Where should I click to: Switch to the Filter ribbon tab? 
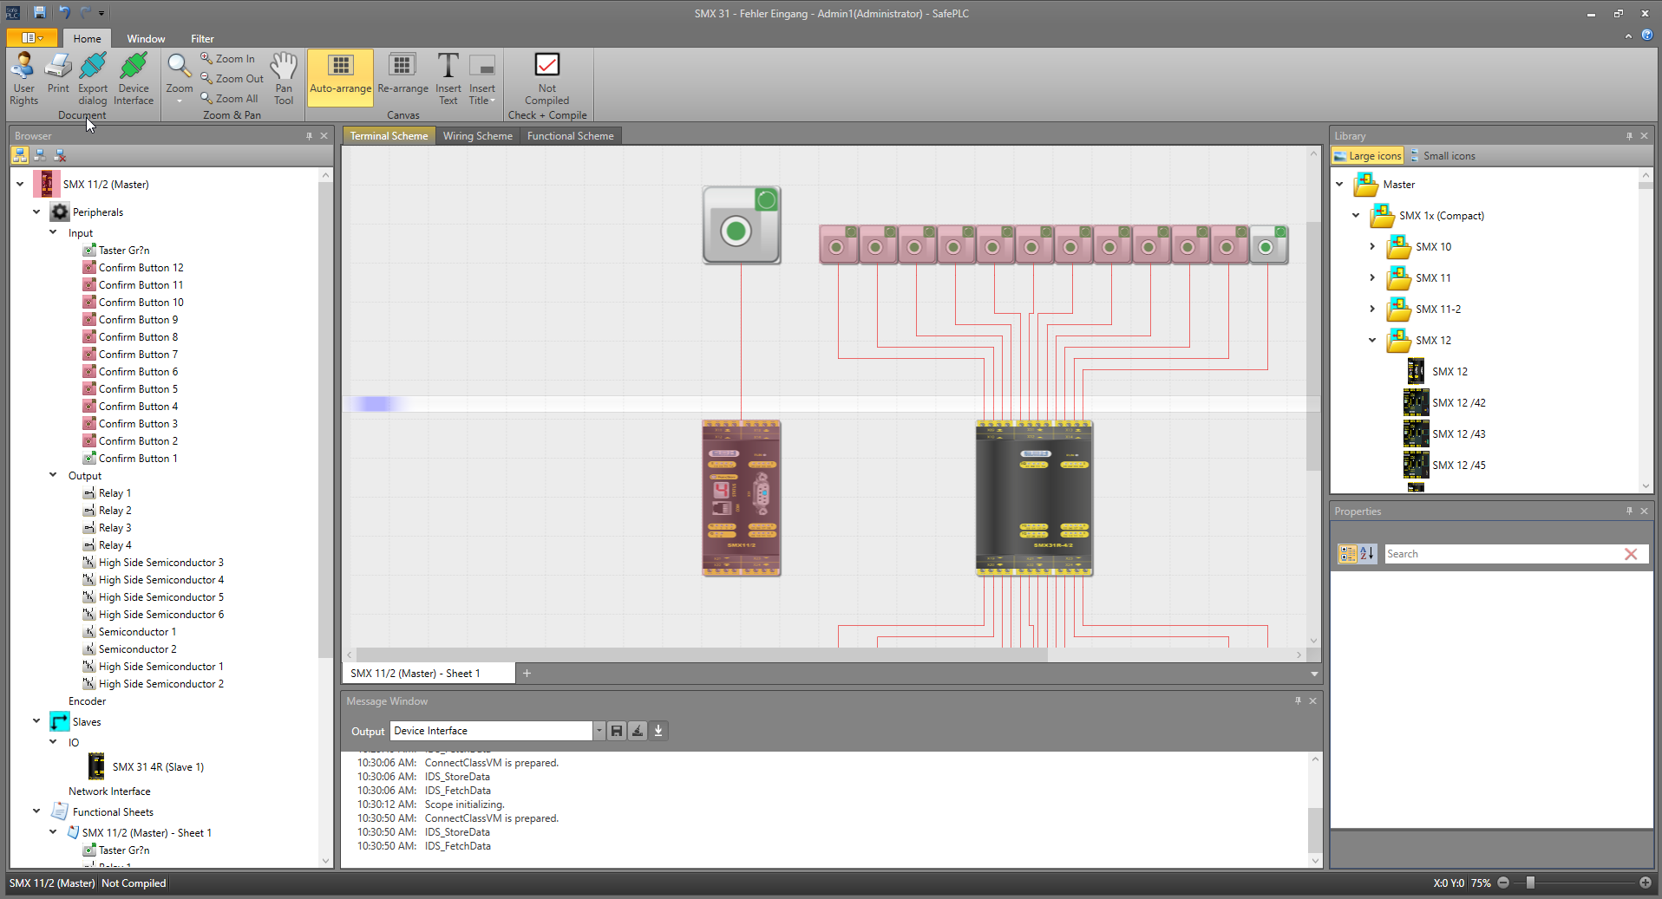[x=202, y=38]
